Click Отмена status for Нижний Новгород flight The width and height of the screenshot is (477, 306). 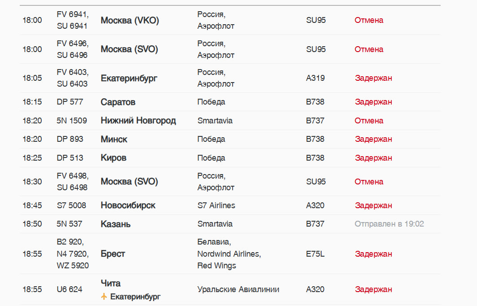[x=369, y=121]
